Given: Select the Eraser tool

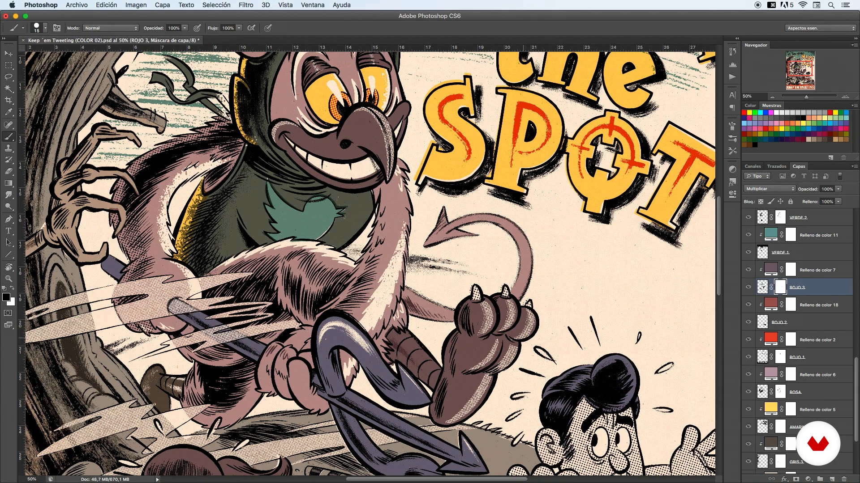Looking at the screenshot, I should coord(9,171).
